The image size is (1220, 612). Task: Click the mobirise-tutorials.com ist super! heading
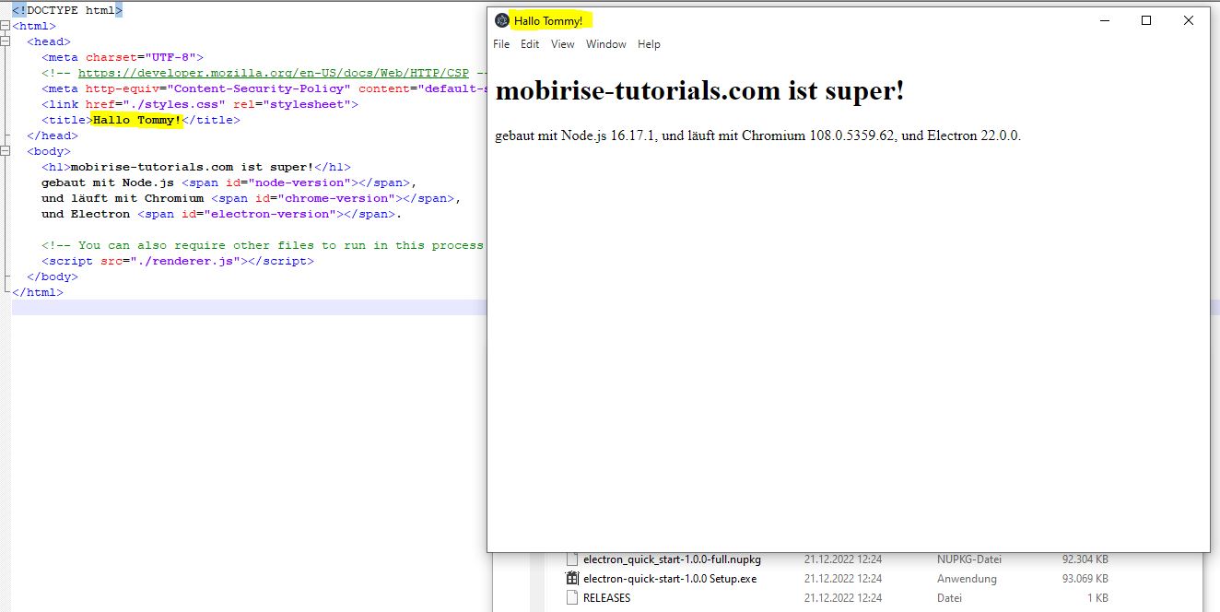click(699, 91)
